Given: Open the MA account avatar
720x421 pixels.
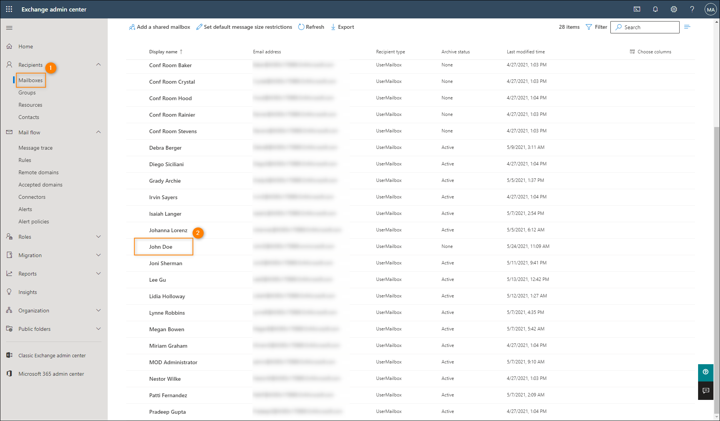Looking at the screenshot, I should point(710,9).
